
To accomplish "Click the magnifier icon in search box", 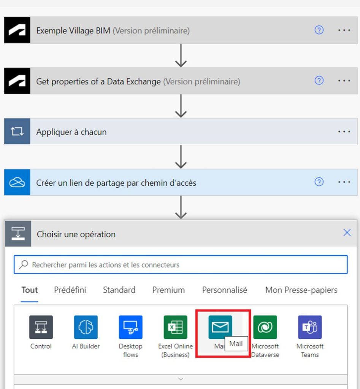I will coord(24,264).
